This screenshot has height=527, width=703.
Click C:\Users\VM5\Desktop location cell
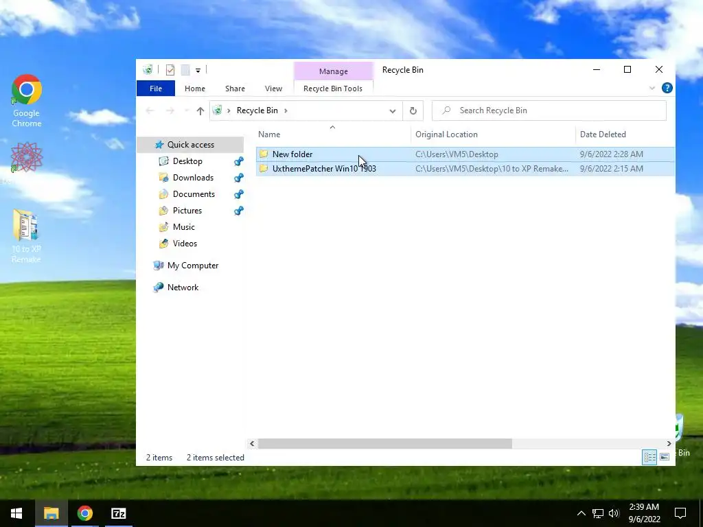click(x=457, y=154)
